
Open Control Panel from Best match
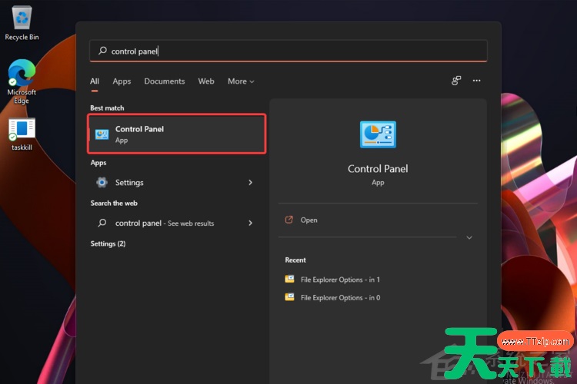pyautogui.click(x=177, y=134)
